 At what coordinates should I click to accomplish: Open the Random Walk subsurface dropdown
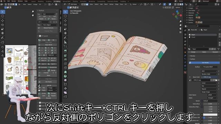point(209,74)
